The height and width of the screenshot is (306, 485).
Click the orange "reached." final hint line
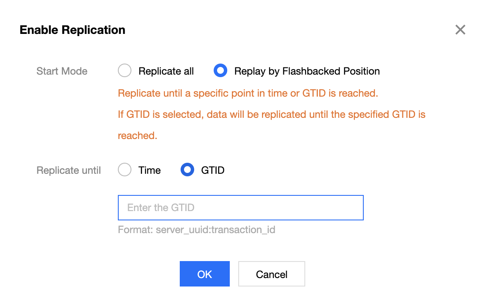tap(137, 136)
